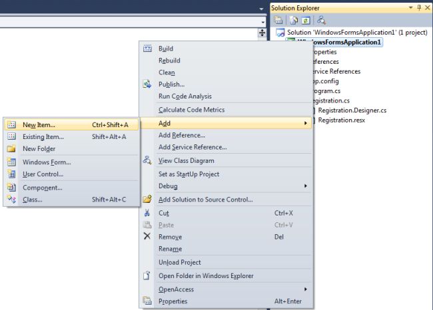Expand the Debug submenu arrow
This screenshot has width=433, height=310.
[305, 186]
